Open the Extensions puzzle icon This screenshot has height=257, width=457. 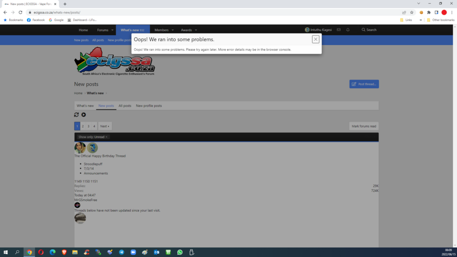(x=429, y=12)
